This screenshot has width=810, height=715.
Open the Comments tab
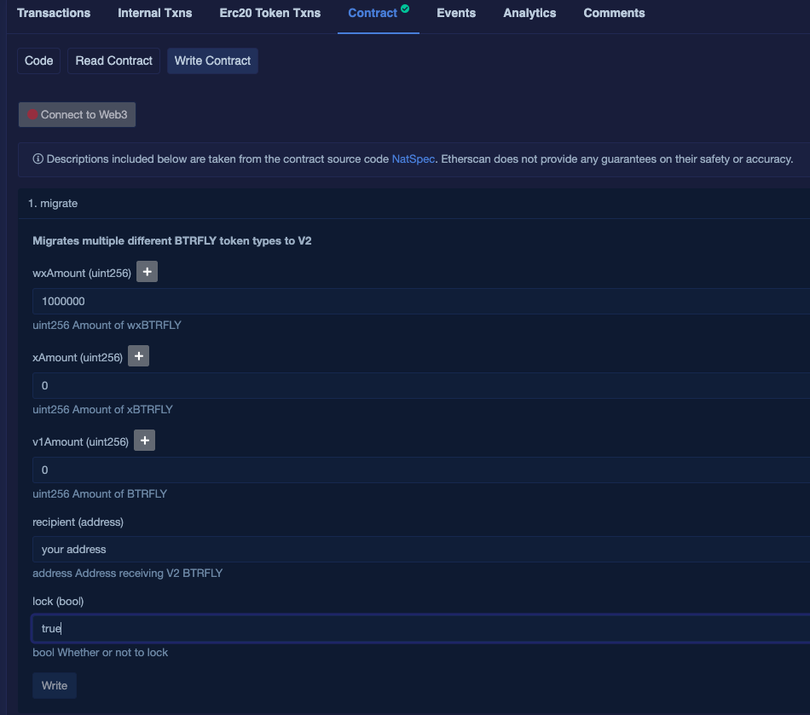tap(614, 14)
